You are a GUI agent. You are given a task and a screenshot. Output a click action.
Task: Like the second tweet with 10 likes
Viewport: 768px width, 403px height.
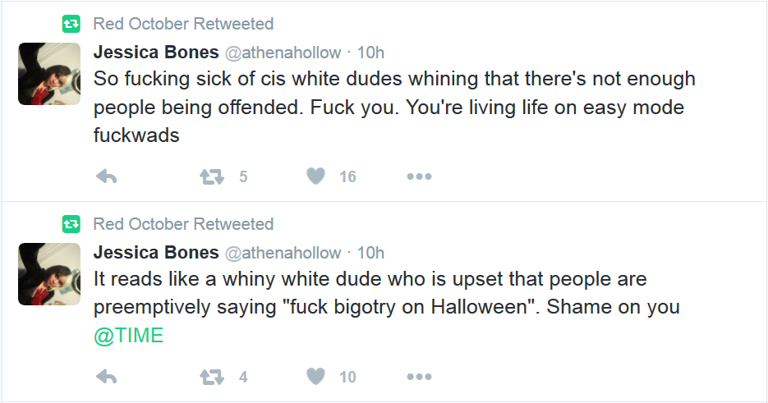click(316, 377)
